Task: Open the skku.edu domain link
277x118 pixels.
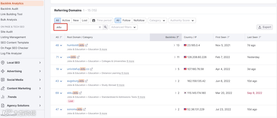Action: pos(73,93)
